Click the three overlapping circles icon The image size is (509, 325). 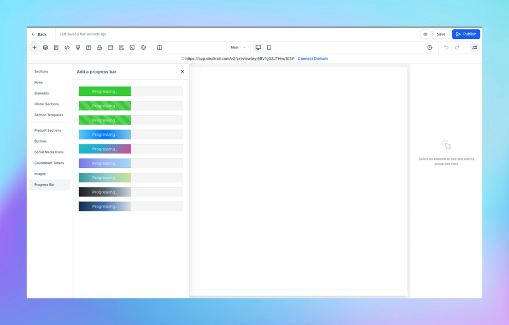100,48
